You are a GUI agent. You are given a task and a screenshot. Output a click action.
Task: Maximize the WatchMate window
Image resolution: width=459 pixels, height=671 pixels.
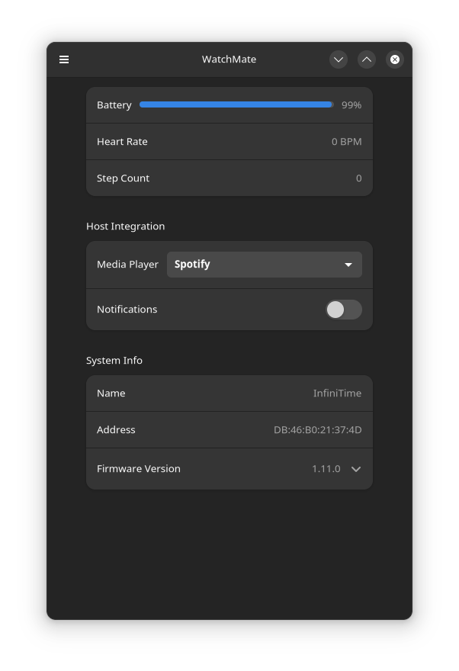[367, 59]
